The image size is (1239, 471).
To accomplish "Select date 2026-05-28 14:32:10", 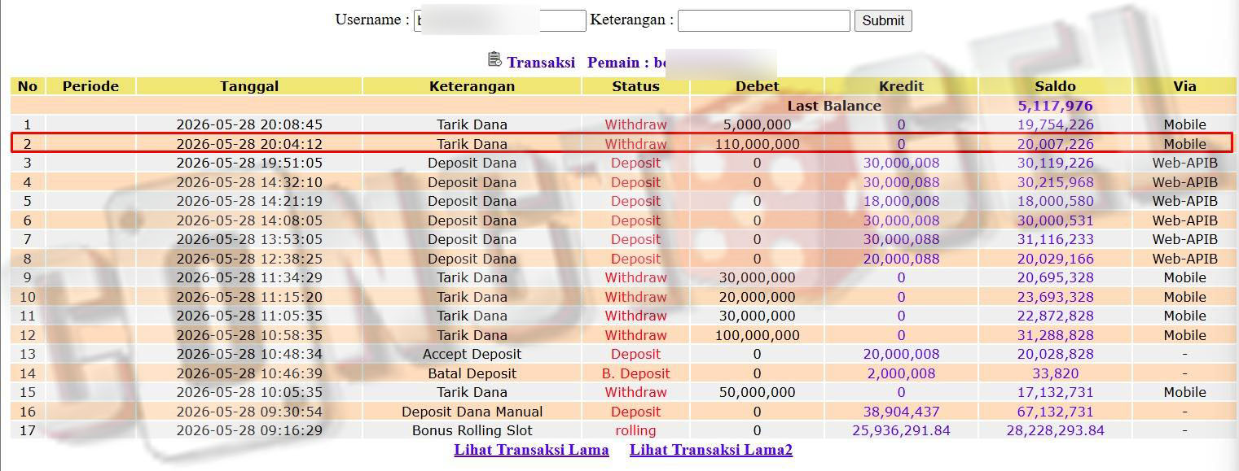I will (x=249, y=182).
